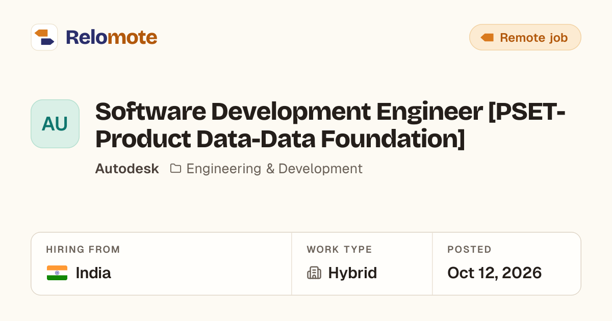This screenshot has width=612, height=321.
Task: Select the Engineering & Development category
Action: click(274, 169)
